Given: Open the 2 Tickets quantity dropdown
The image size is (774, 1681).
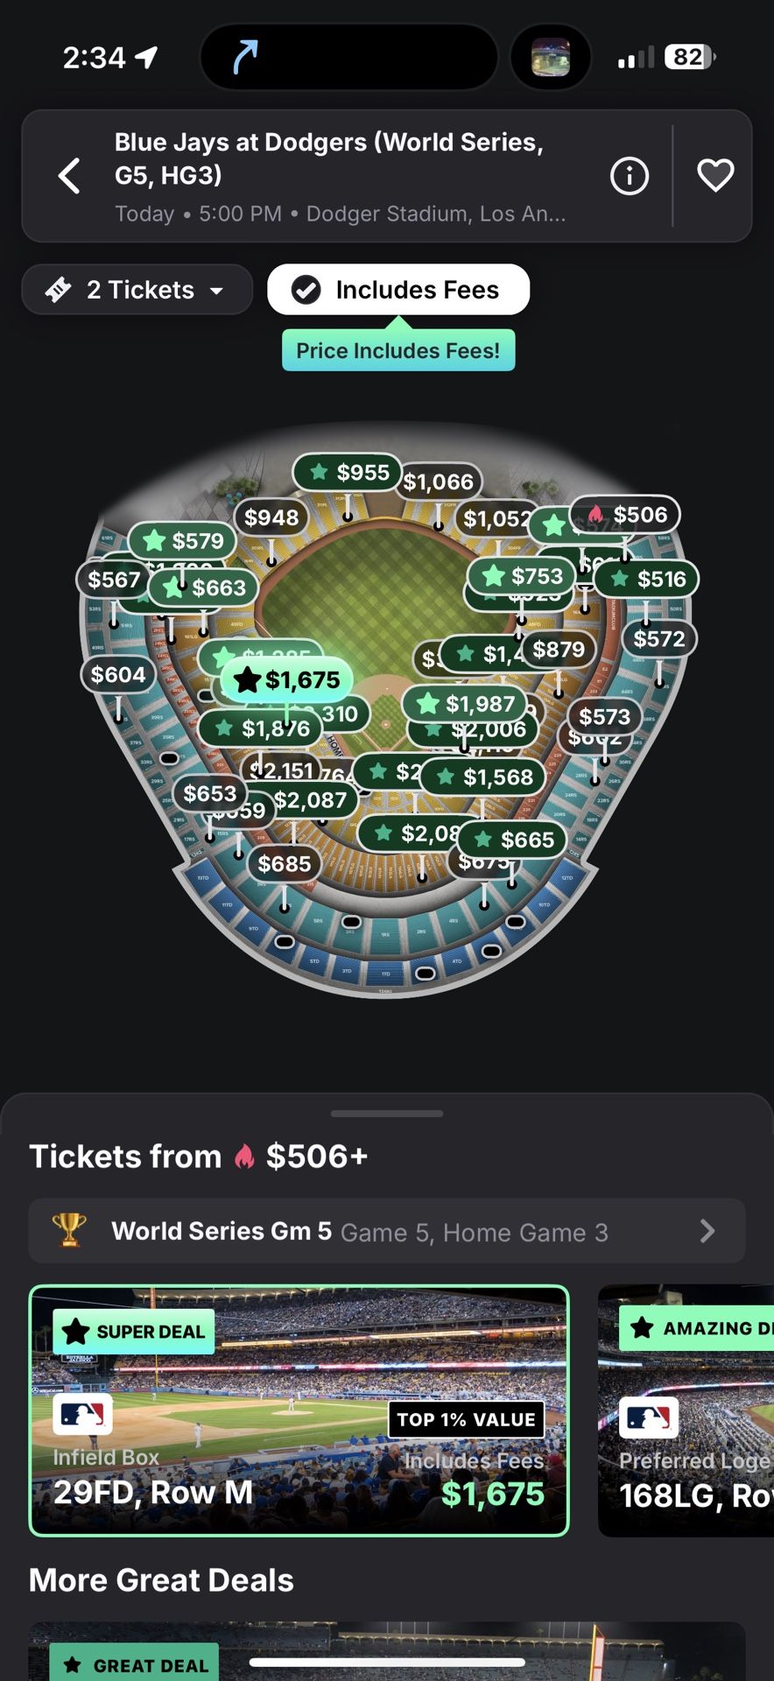Looking at the screenshot, I should 137,290.
